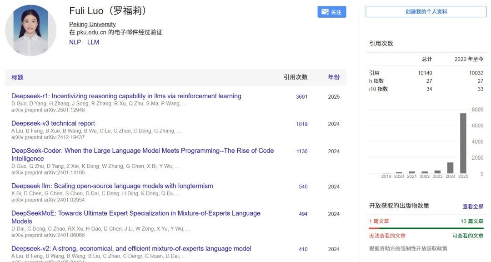Click the 10 篇文章 available count
Screen dimensions: 491x262
[472, 221]
